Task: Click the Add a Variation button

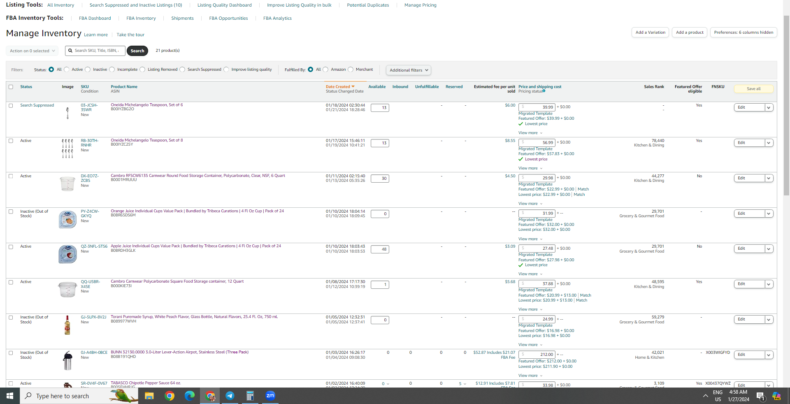Action: pyautogui.click(x=650, y=33)
